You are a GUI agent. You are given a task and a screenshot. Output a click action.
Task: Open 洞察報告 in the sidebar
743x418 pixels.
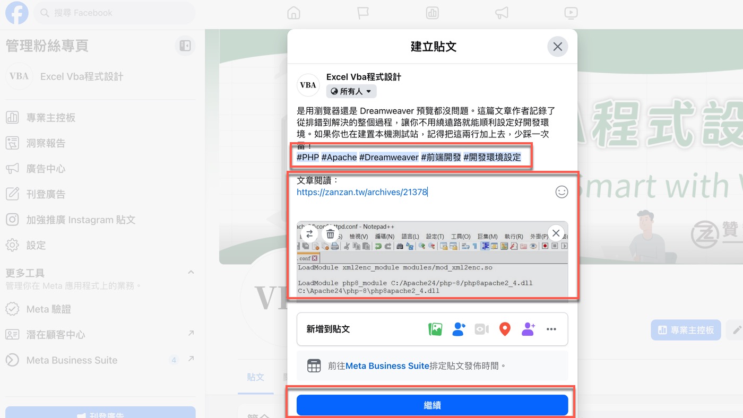pos(100,143)
